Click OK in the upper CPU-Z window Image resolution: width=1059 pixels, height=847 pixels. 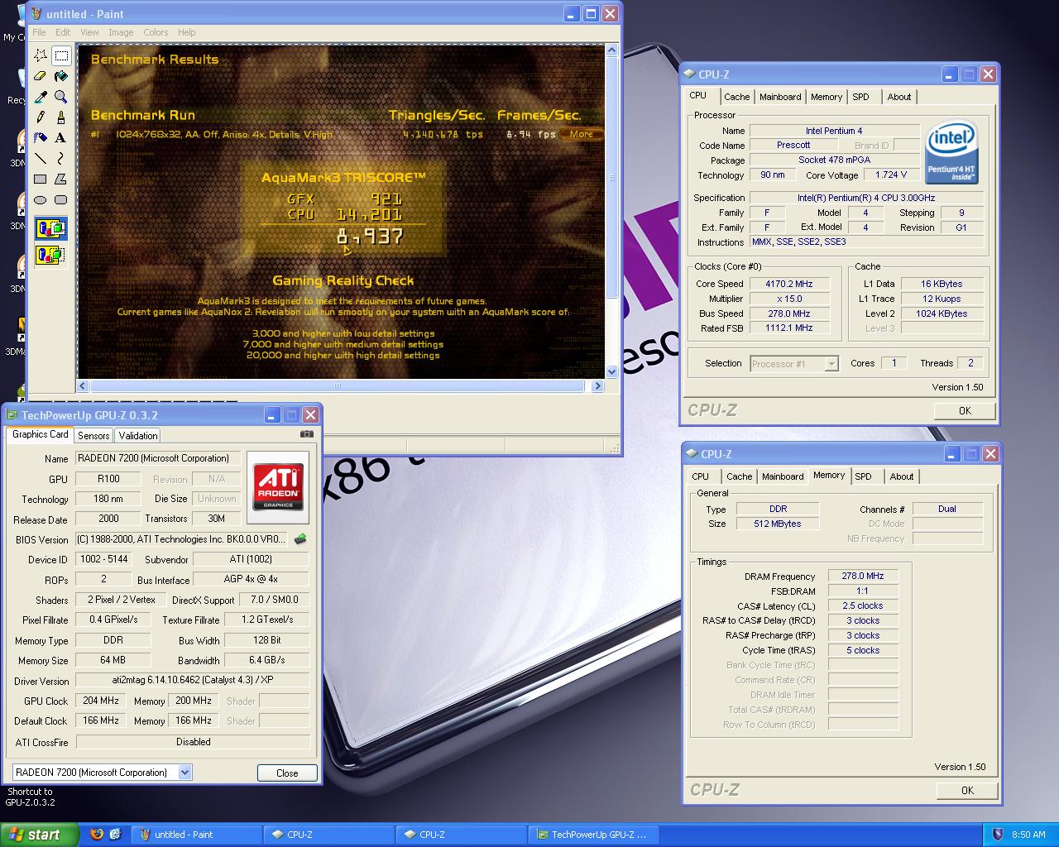(965, 410)
